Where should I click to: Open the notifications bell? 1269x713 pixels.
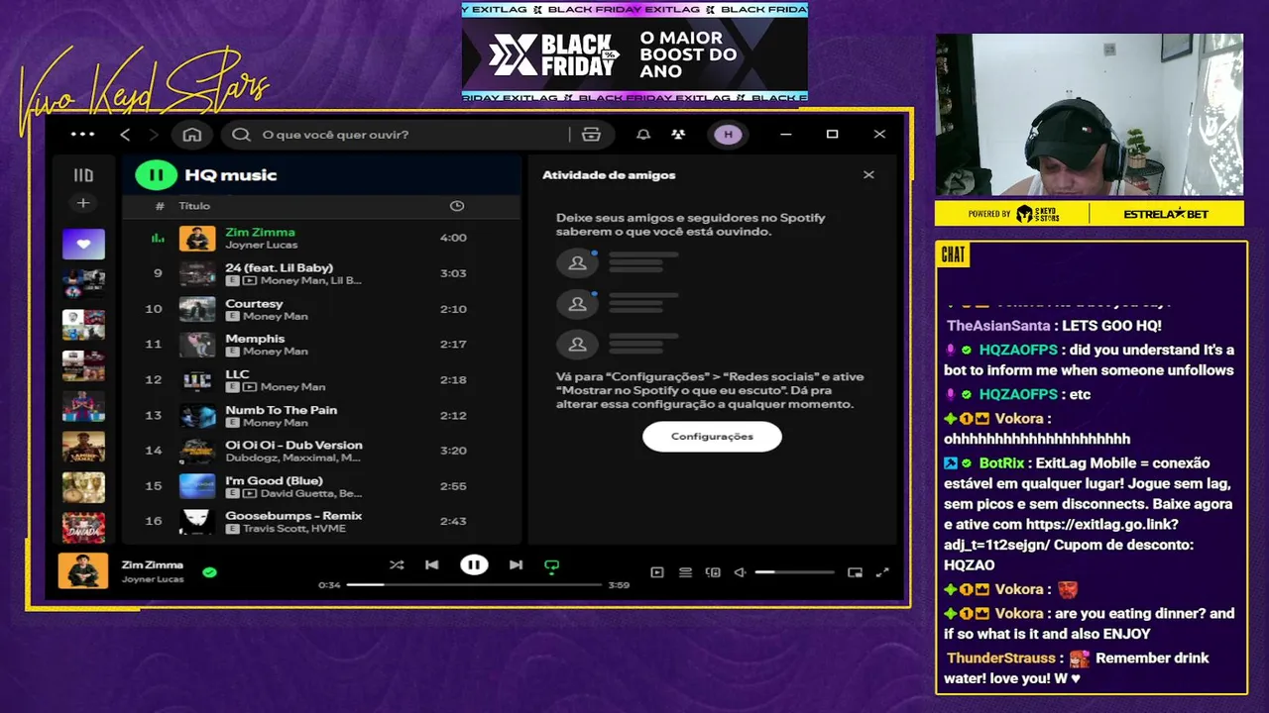tap(643, 135)
